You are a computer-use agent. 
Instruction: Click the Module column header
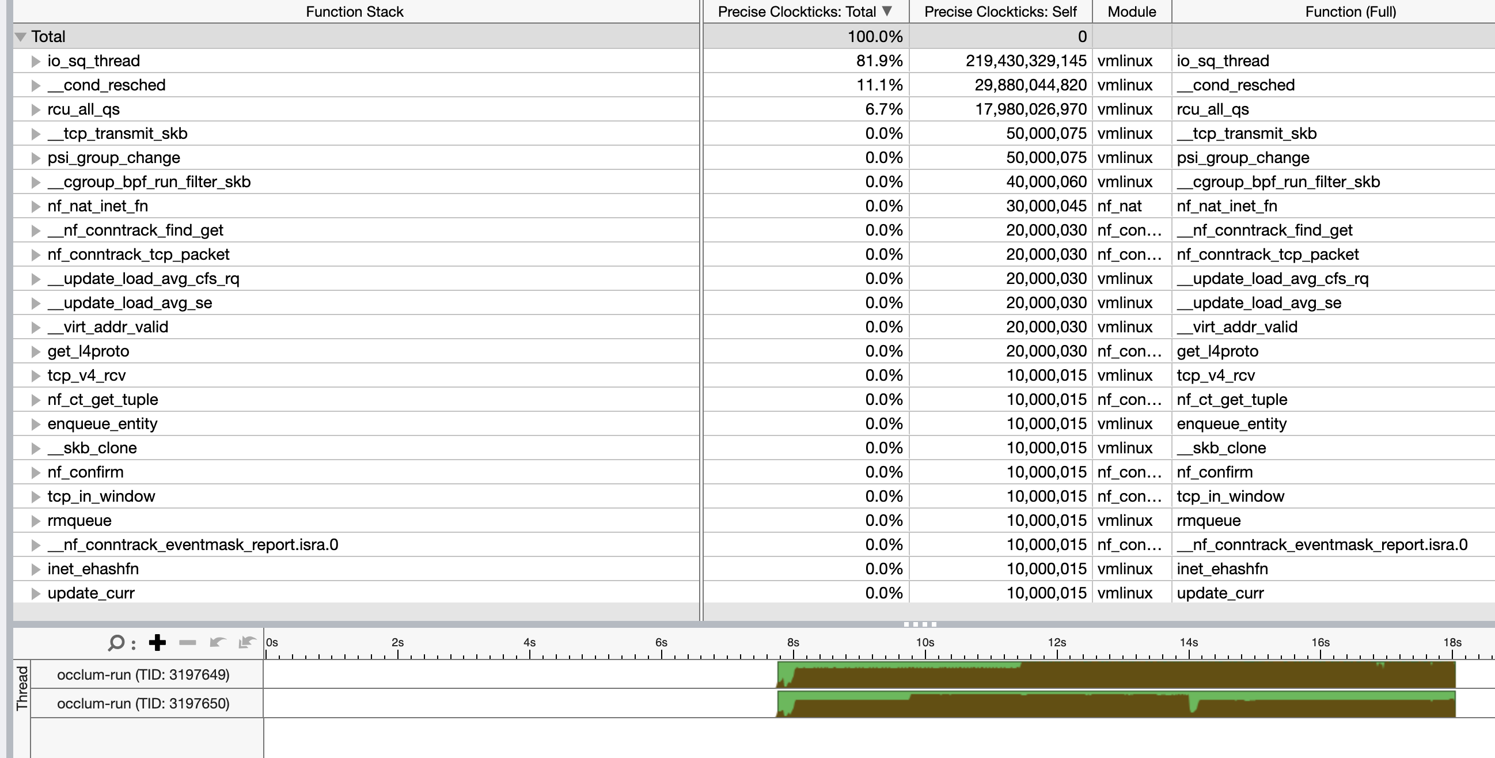1132,12
